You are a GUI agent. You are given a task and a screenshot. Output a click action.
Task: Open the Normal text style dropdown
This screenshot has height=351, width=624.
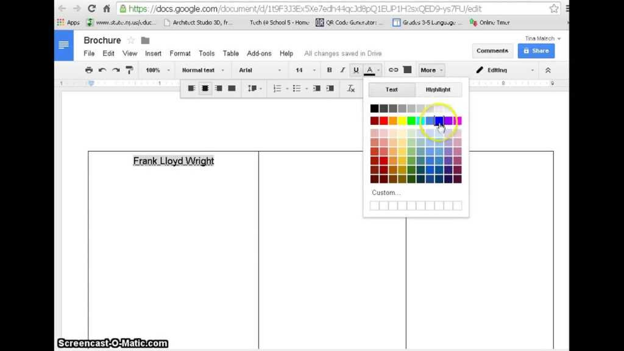click(203, 70)
